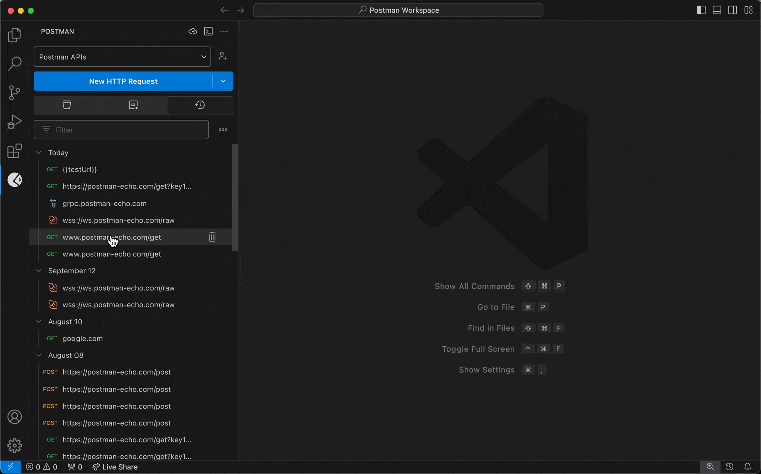Click Live Share in status bar
This screenshot has height=474, width=761.
pos(115,467)
